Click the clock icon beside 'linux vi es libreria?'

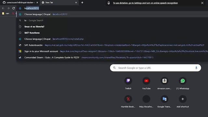coord(20,27)
